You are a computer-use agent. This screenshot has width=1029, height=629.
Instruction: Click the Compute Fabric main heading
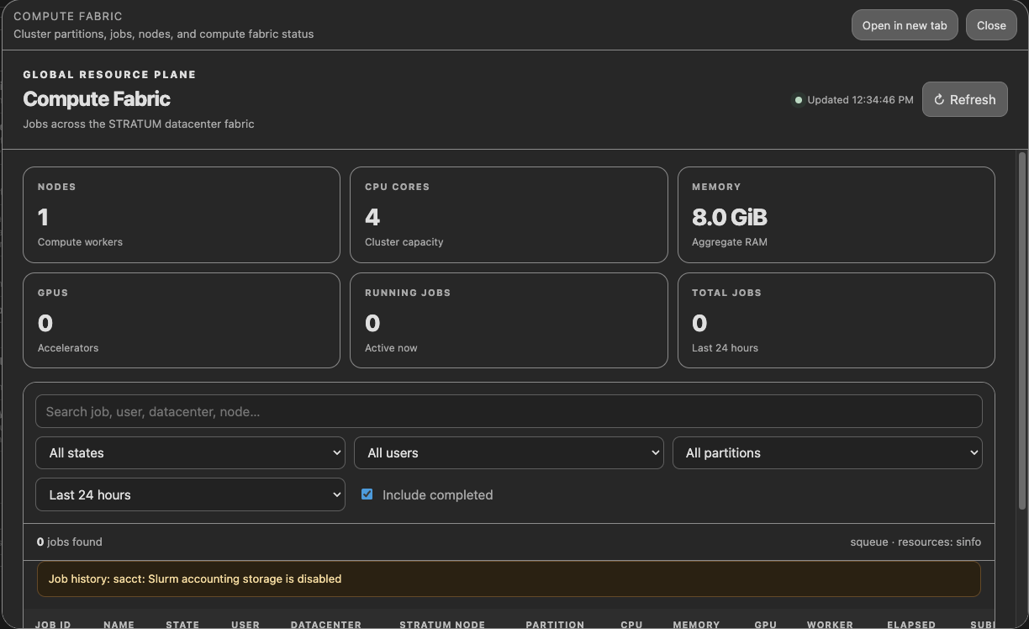pyautogui.click(x=97, y=99)
